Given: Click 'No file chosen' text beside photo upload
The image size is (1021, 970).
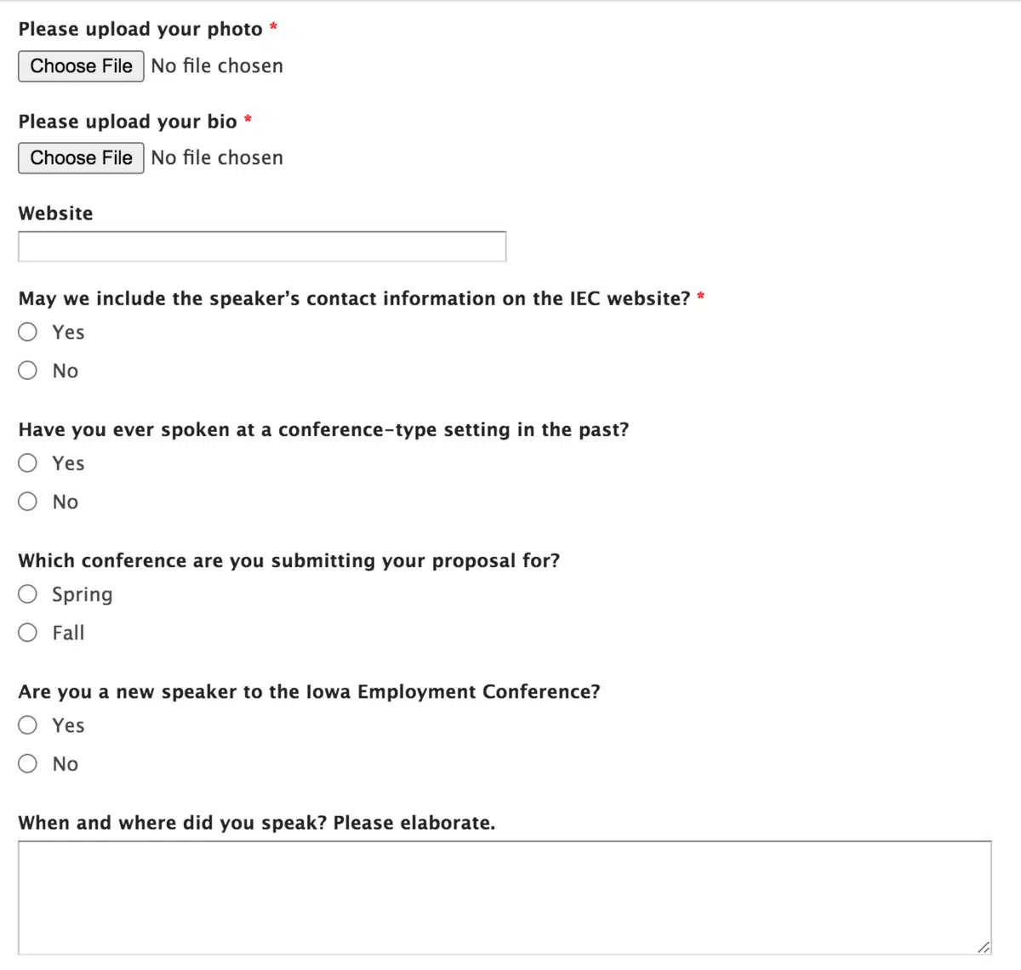Looking at the screenshot, I should click(217, 66).
